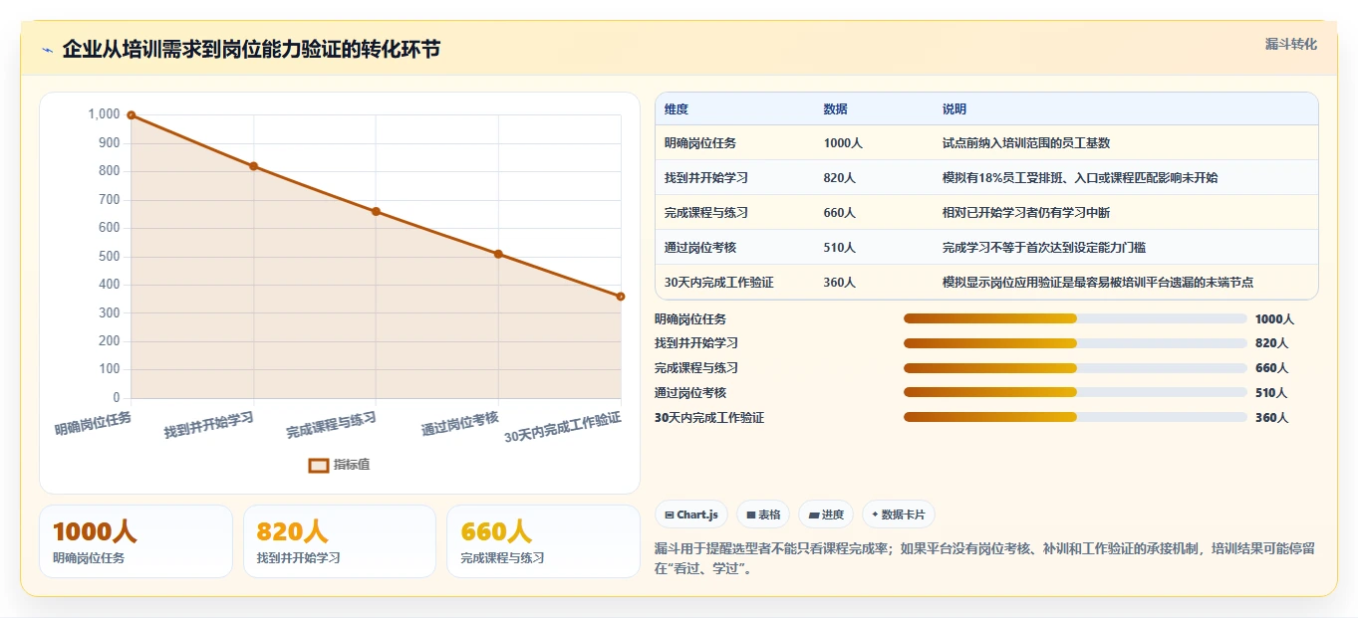Click the 完成课程与练习 progress bar
Viewport: 1358px width, 618px height.
coord(1075,368)
